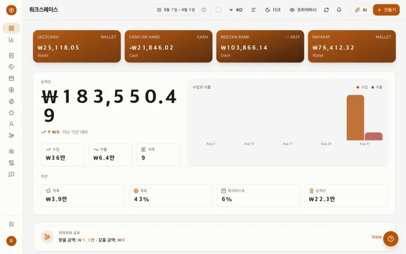Viewport: 406px width, 254px height.
Task: Click the 수입과 지출 chart title
Action: pos(201,87)
